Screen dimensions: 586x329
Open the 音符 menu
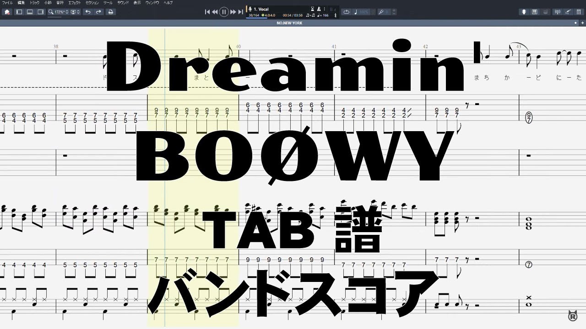pyautogui.click(x=60, y=3)
